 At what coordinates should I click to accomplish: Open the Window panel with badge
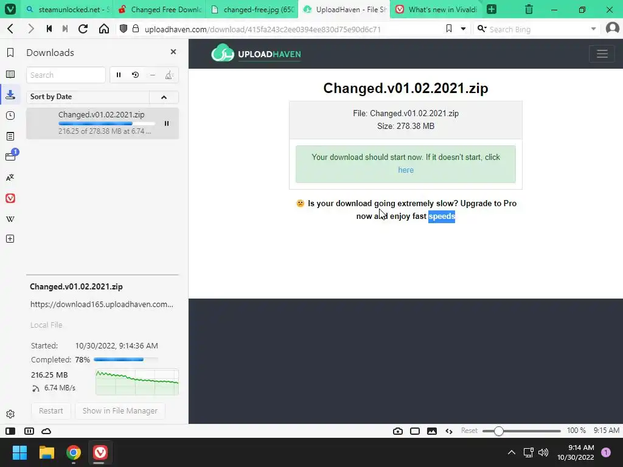point(11,155)
